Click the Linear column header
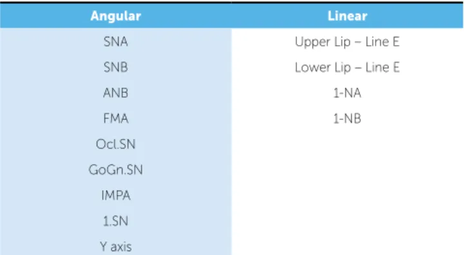The width and height of the screenshot is (464, 255). click(x=347, y=15)
